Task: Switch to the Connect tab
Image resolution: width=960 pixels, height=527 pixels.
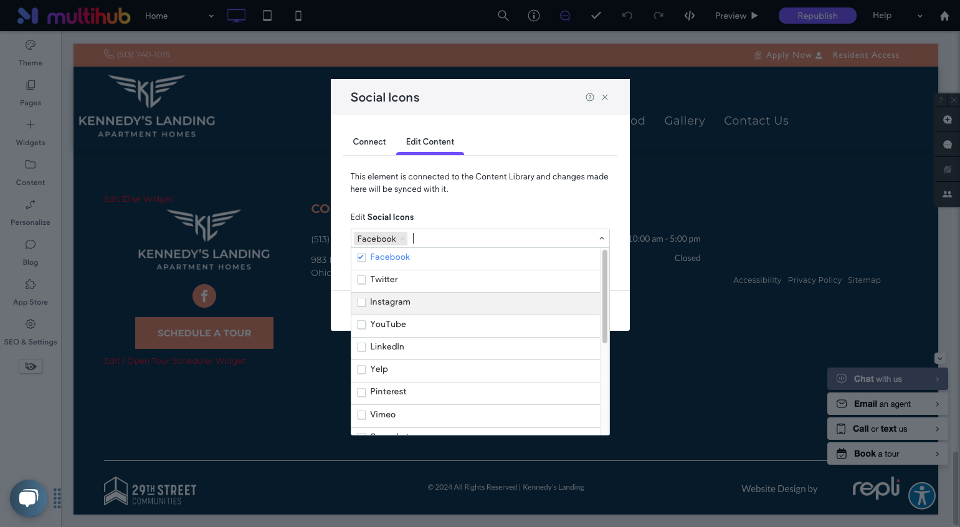Action: click(369, 142)
